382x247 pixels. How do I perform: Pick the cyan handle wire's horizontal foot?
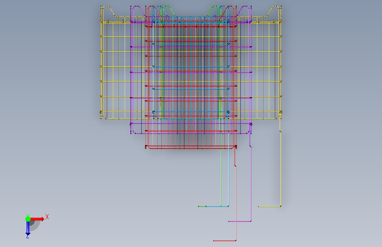click(x=217, y=207)
